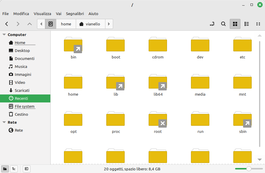Open File system in sidebar
265x173 pixels.
[25, 106]
